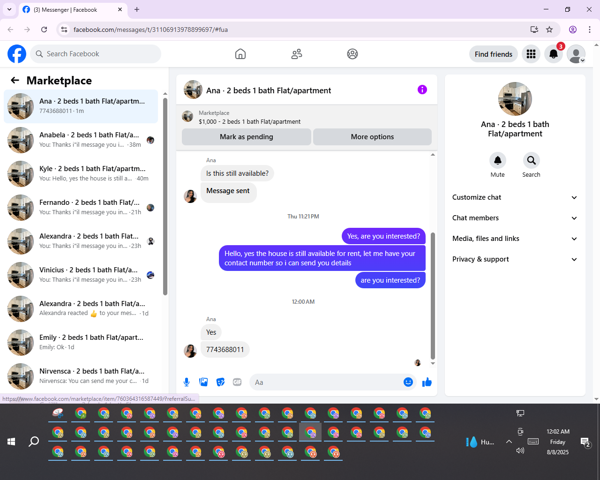Click the back arrow beside Marketplace

point(15,80)
